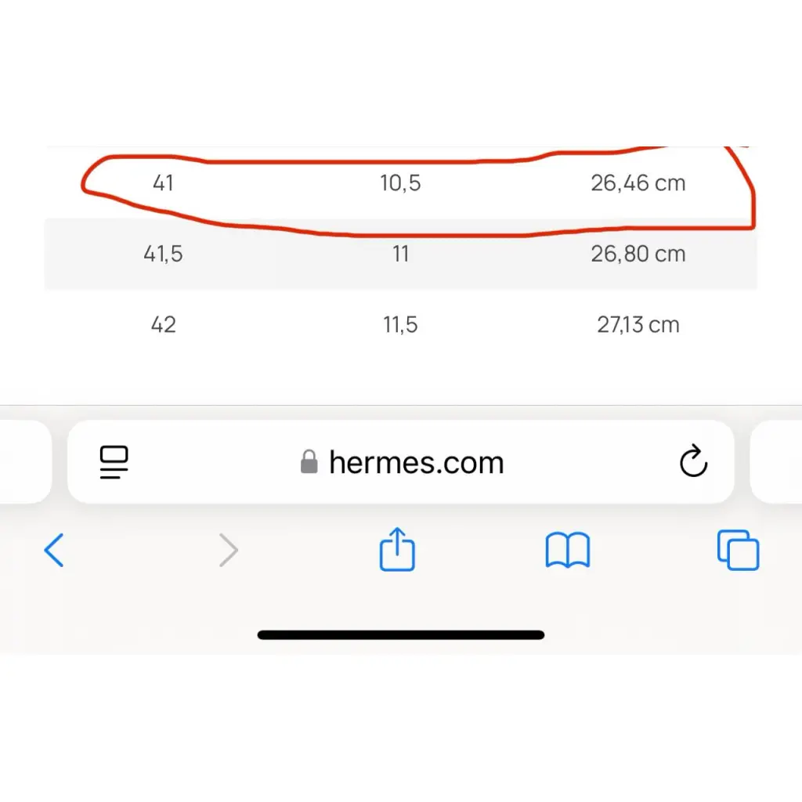The image size is (802, 802).
Task: Tap the home indicator bar
Action: pos(401,635)
